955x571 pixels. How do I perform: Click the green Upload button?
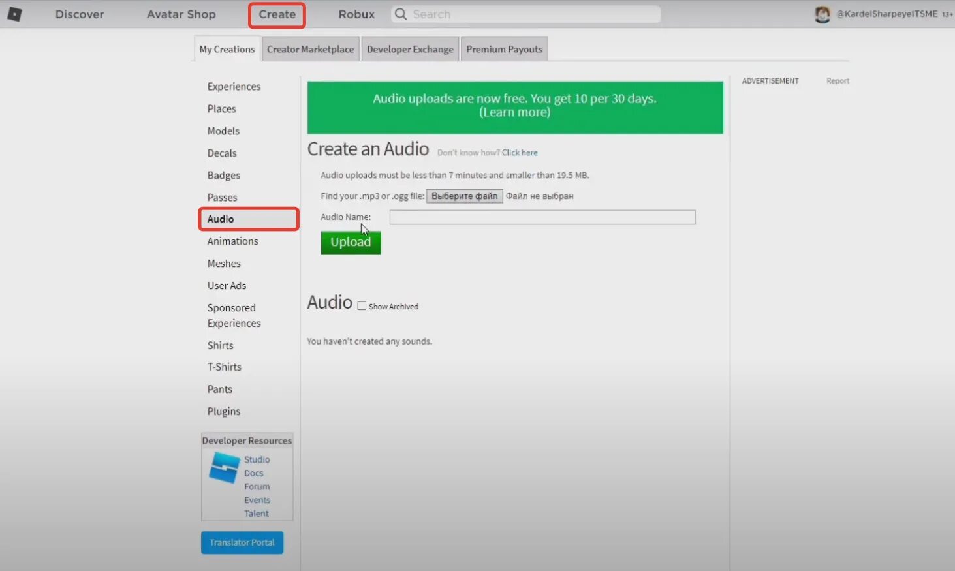[x=351, y=242]
